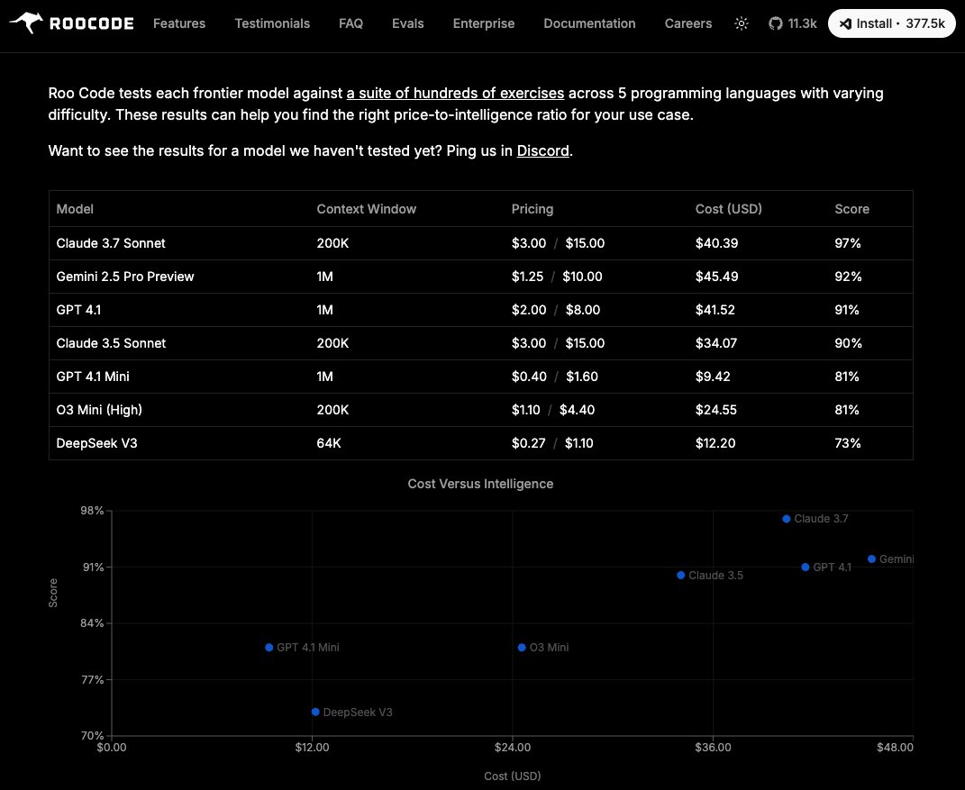Open the Features nav item
The width and height of the screenshot is (965, 790).
(x=179, y=23)
